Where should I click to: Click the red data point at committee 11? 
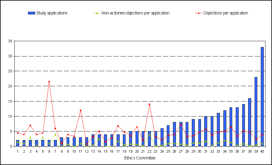(x=80, y=110)
